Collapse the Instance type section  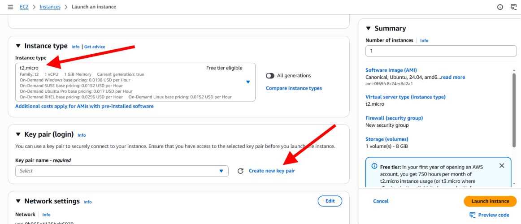18,46
